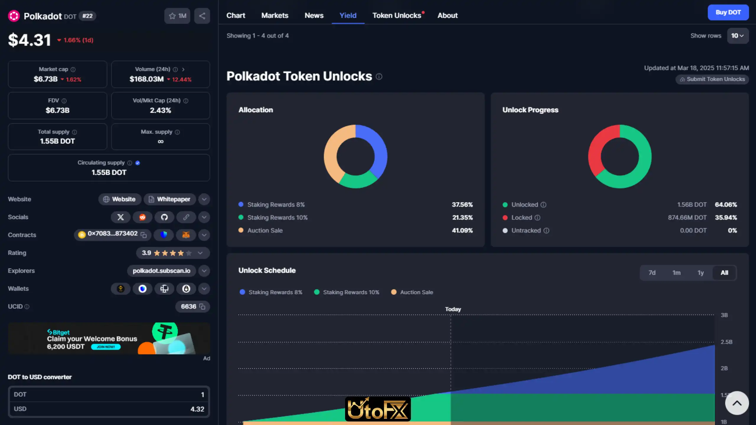
Task: Open the GitHub social link
Action: [164, 217]
